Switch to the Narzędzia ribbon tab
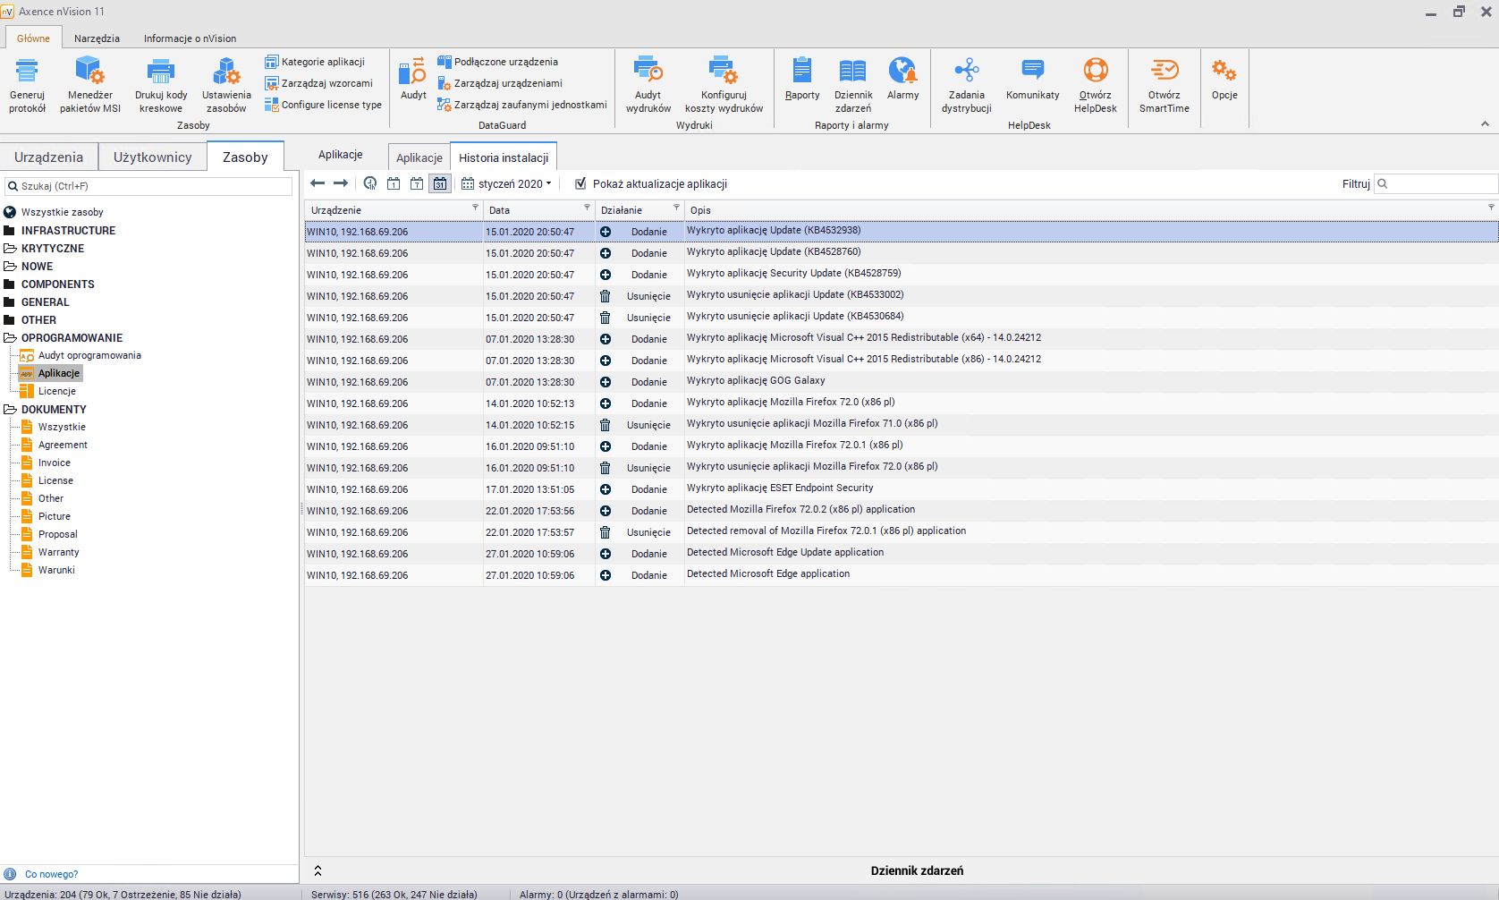This screenshot has width=1499, height=900. 97,38
